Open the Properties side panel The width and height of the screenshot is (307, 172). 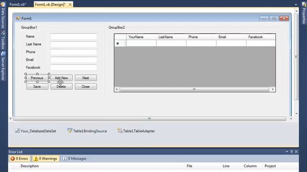[x=304, y=13]
